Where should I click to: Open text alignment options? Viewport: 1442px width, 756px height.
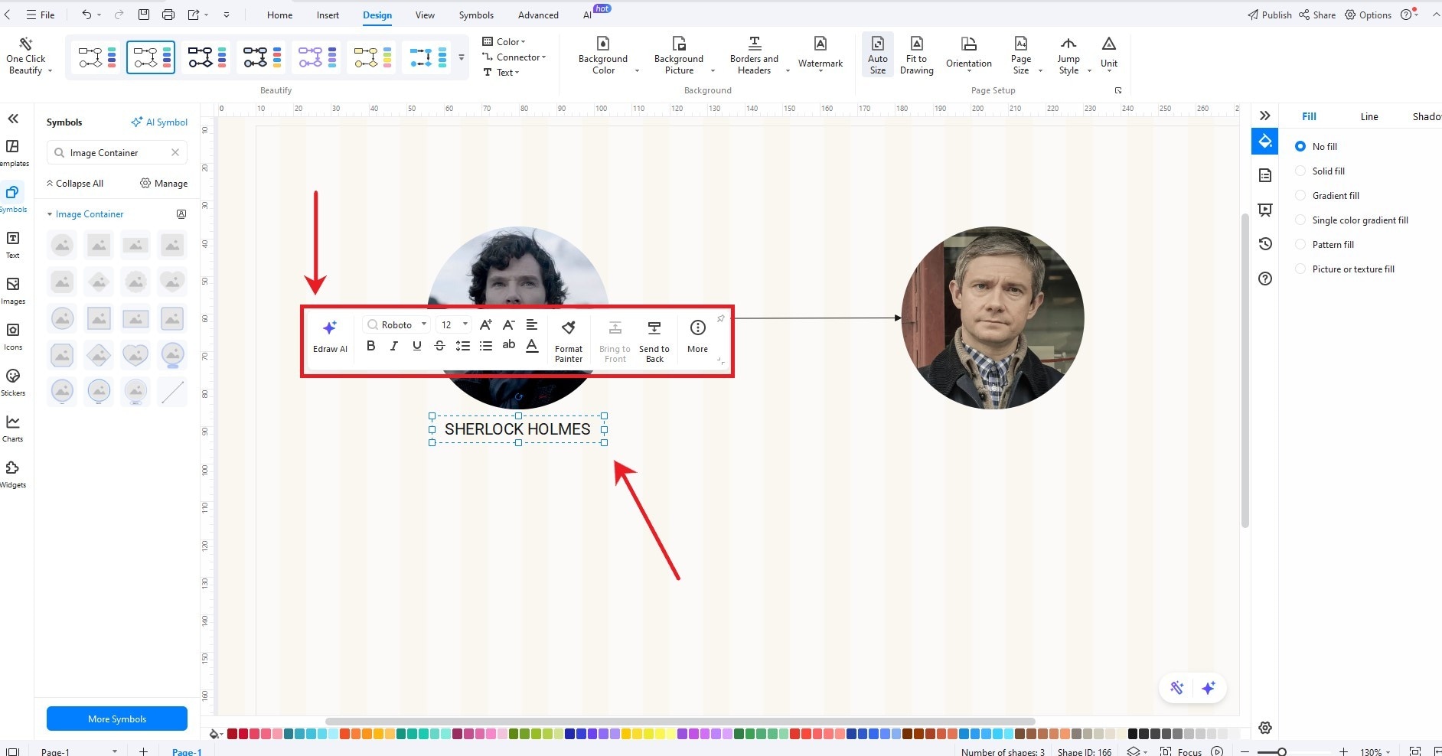pyautogui.click(x=532, y=324)
